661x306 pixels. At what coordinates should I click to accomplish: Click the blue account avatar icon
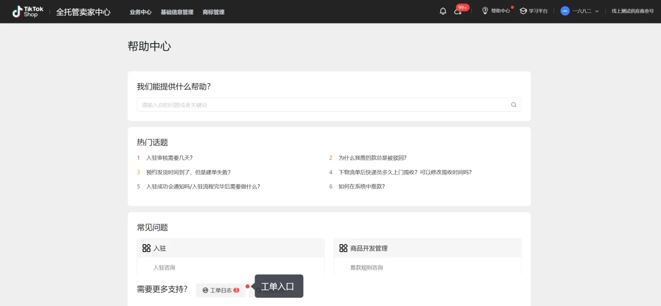click(x=565, y=11)
